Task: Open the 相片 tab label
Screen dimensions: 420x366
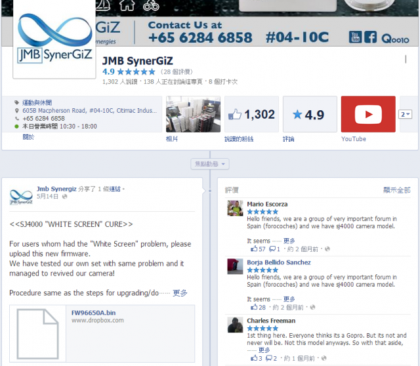Action: tap(172, 138)
